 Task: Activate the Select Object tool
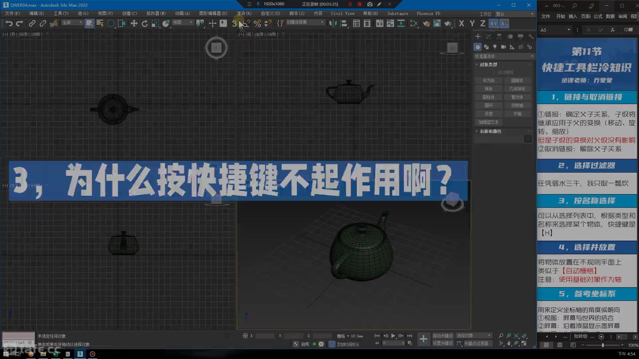pos(89,23)
